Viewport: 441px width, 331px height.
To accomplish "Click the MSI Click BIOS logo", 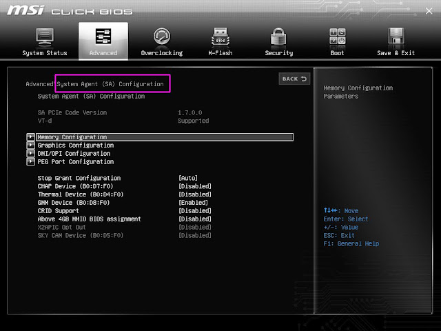I will click(70, 10).
